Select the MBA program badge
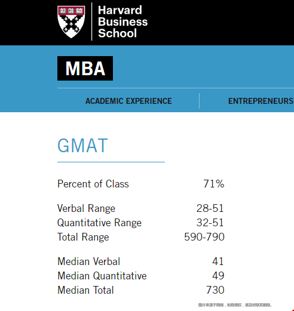294x311 pixels. 85,68
